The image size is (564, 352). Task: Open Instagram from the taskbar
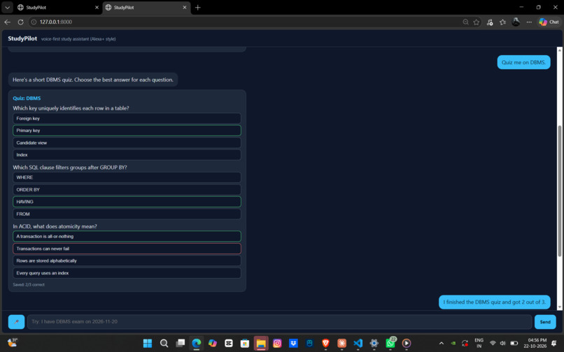277,343
